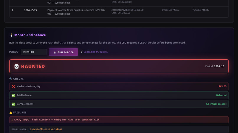Select the Month-End Séance heading

point(30,35)
